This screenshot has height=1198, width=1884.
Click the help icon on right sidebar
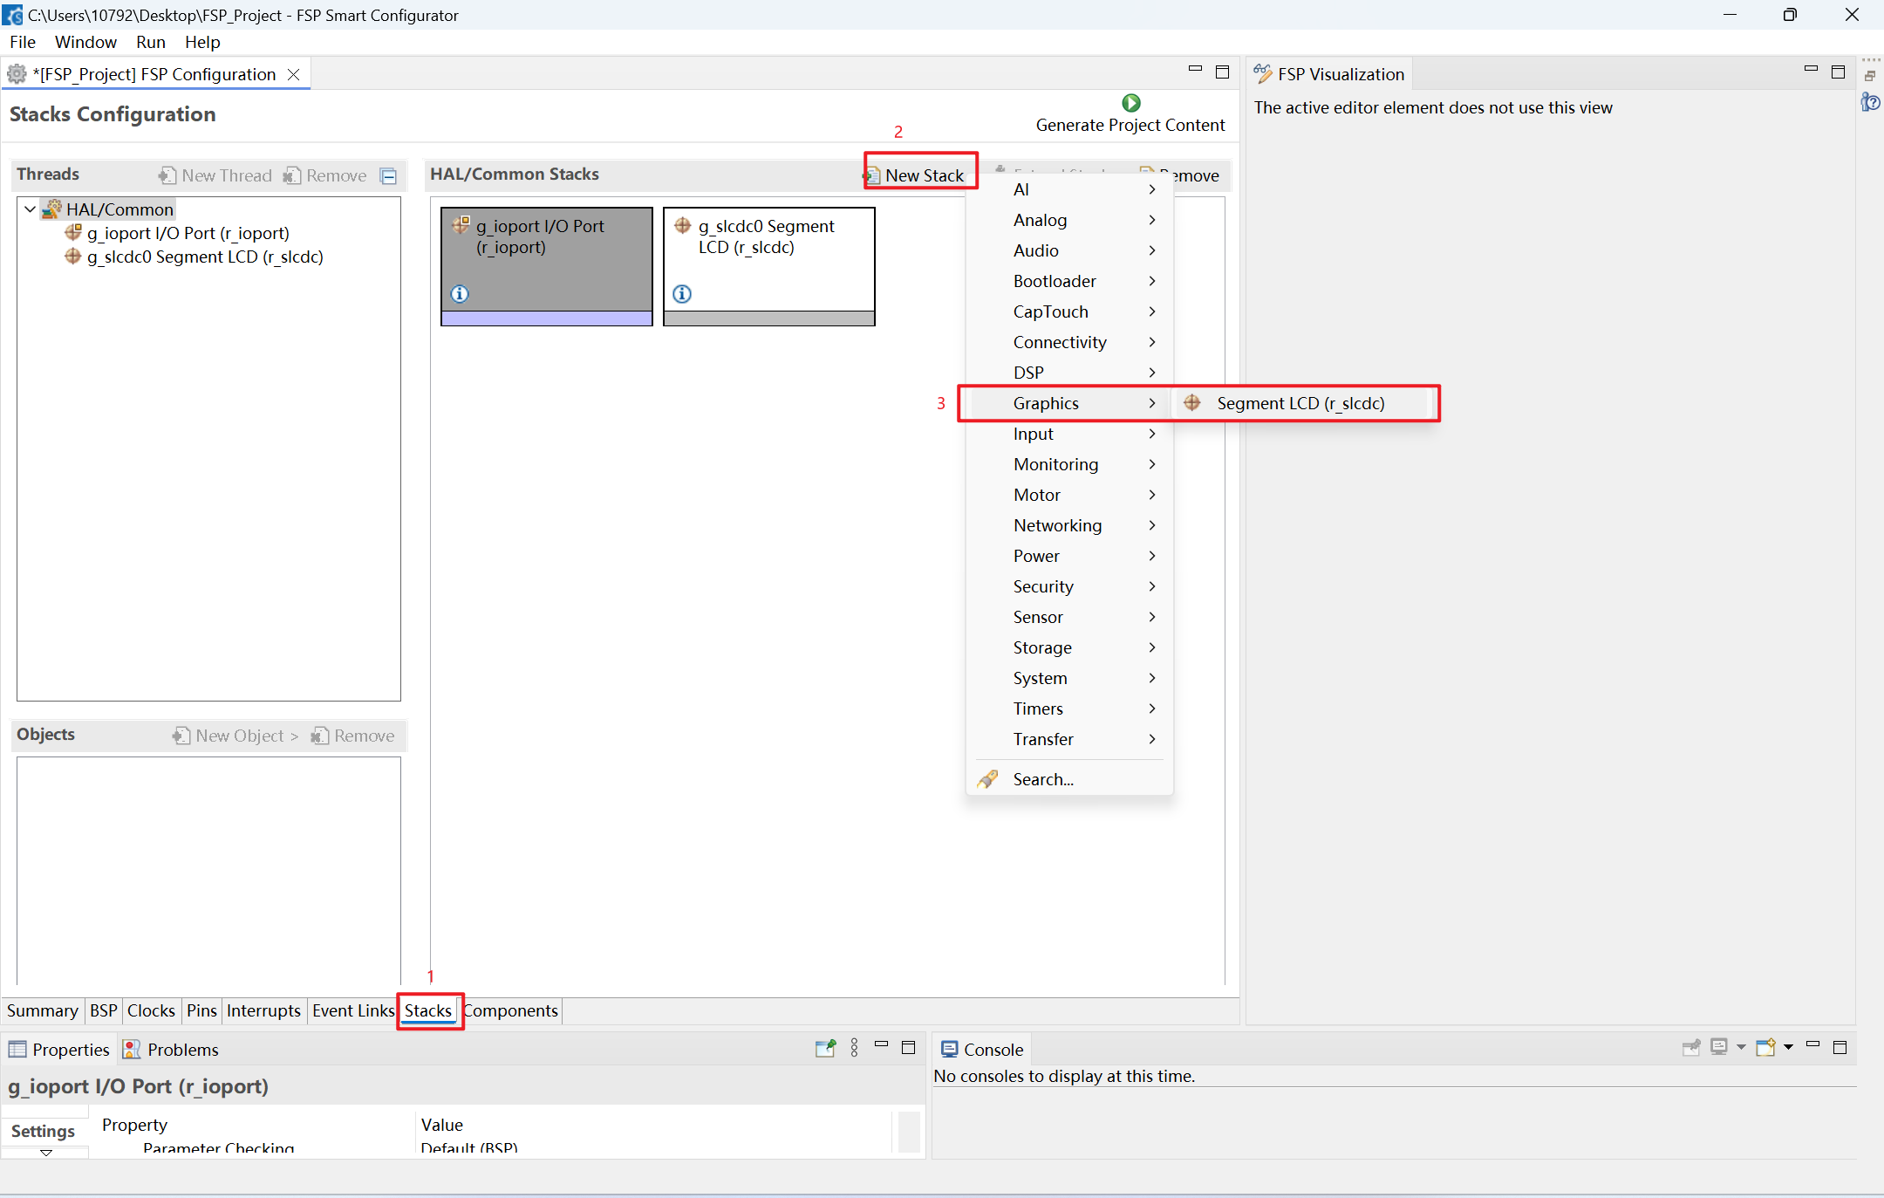1871,102
